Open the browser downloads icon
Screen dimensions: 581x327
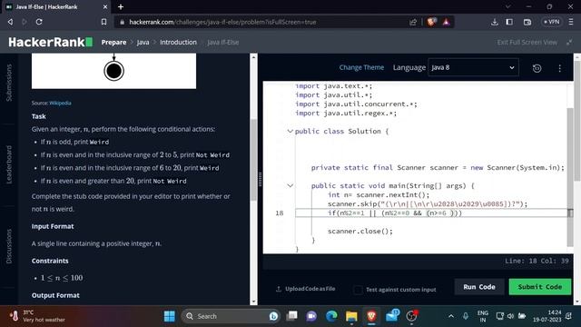click(x=495, y=22)
